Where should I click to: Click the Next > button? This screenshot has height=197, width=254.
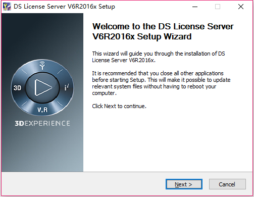[184, 184]
